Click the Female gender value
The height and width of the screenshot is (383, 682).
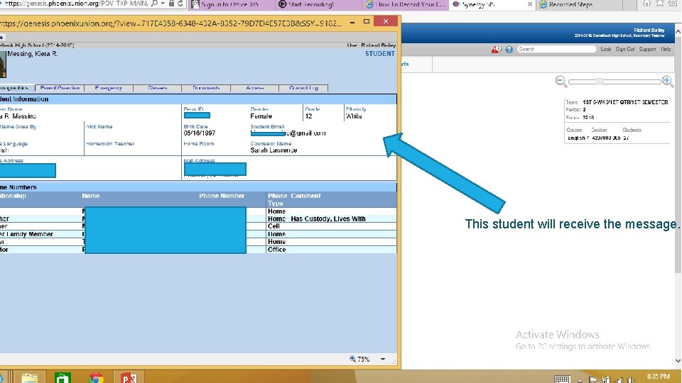click(x=261, y=116)
